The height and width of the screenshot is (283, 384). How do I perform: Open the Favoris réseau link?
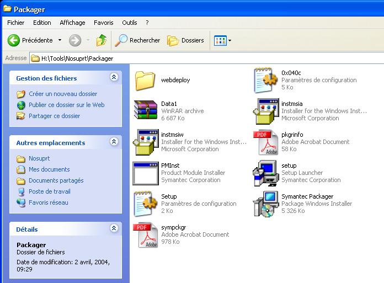click(x=49, y=202)
